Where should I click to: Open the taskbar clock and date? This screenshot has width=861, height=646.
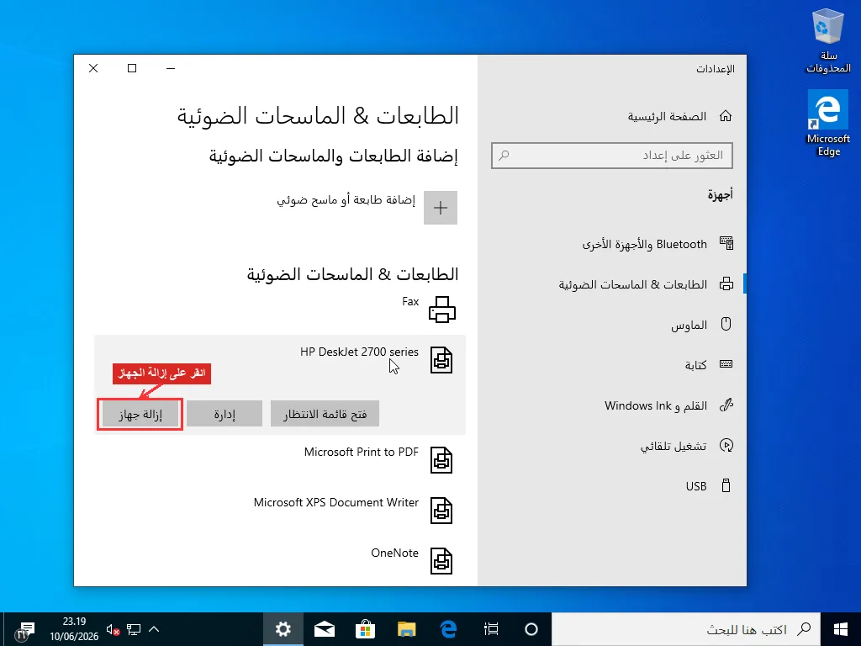(74, 629)
